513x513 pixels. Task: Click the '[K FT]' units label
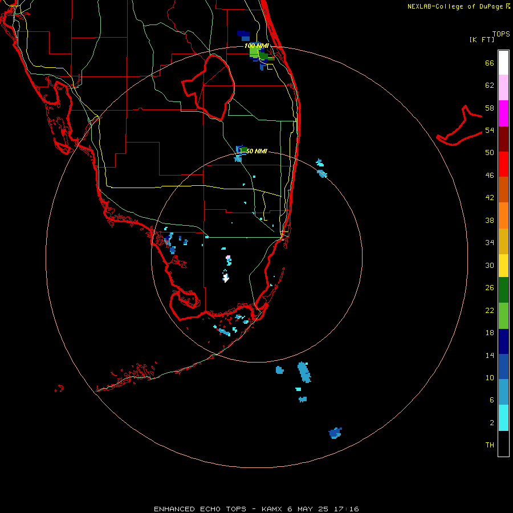point(482,39)
